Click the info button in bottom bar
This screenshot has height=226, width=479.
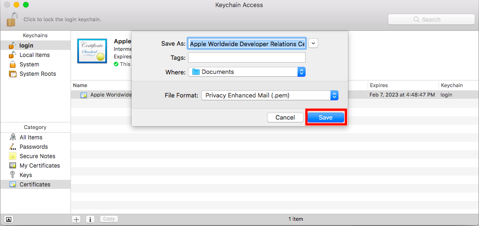[x=90, y=219]
